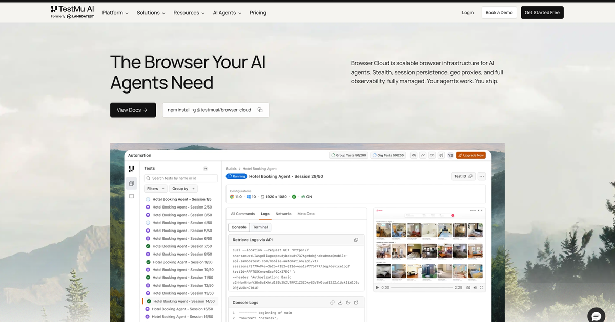The height and width of the screenshot is (322, 615).
Task: Mute the session video volume
Action: click(475, 288)
